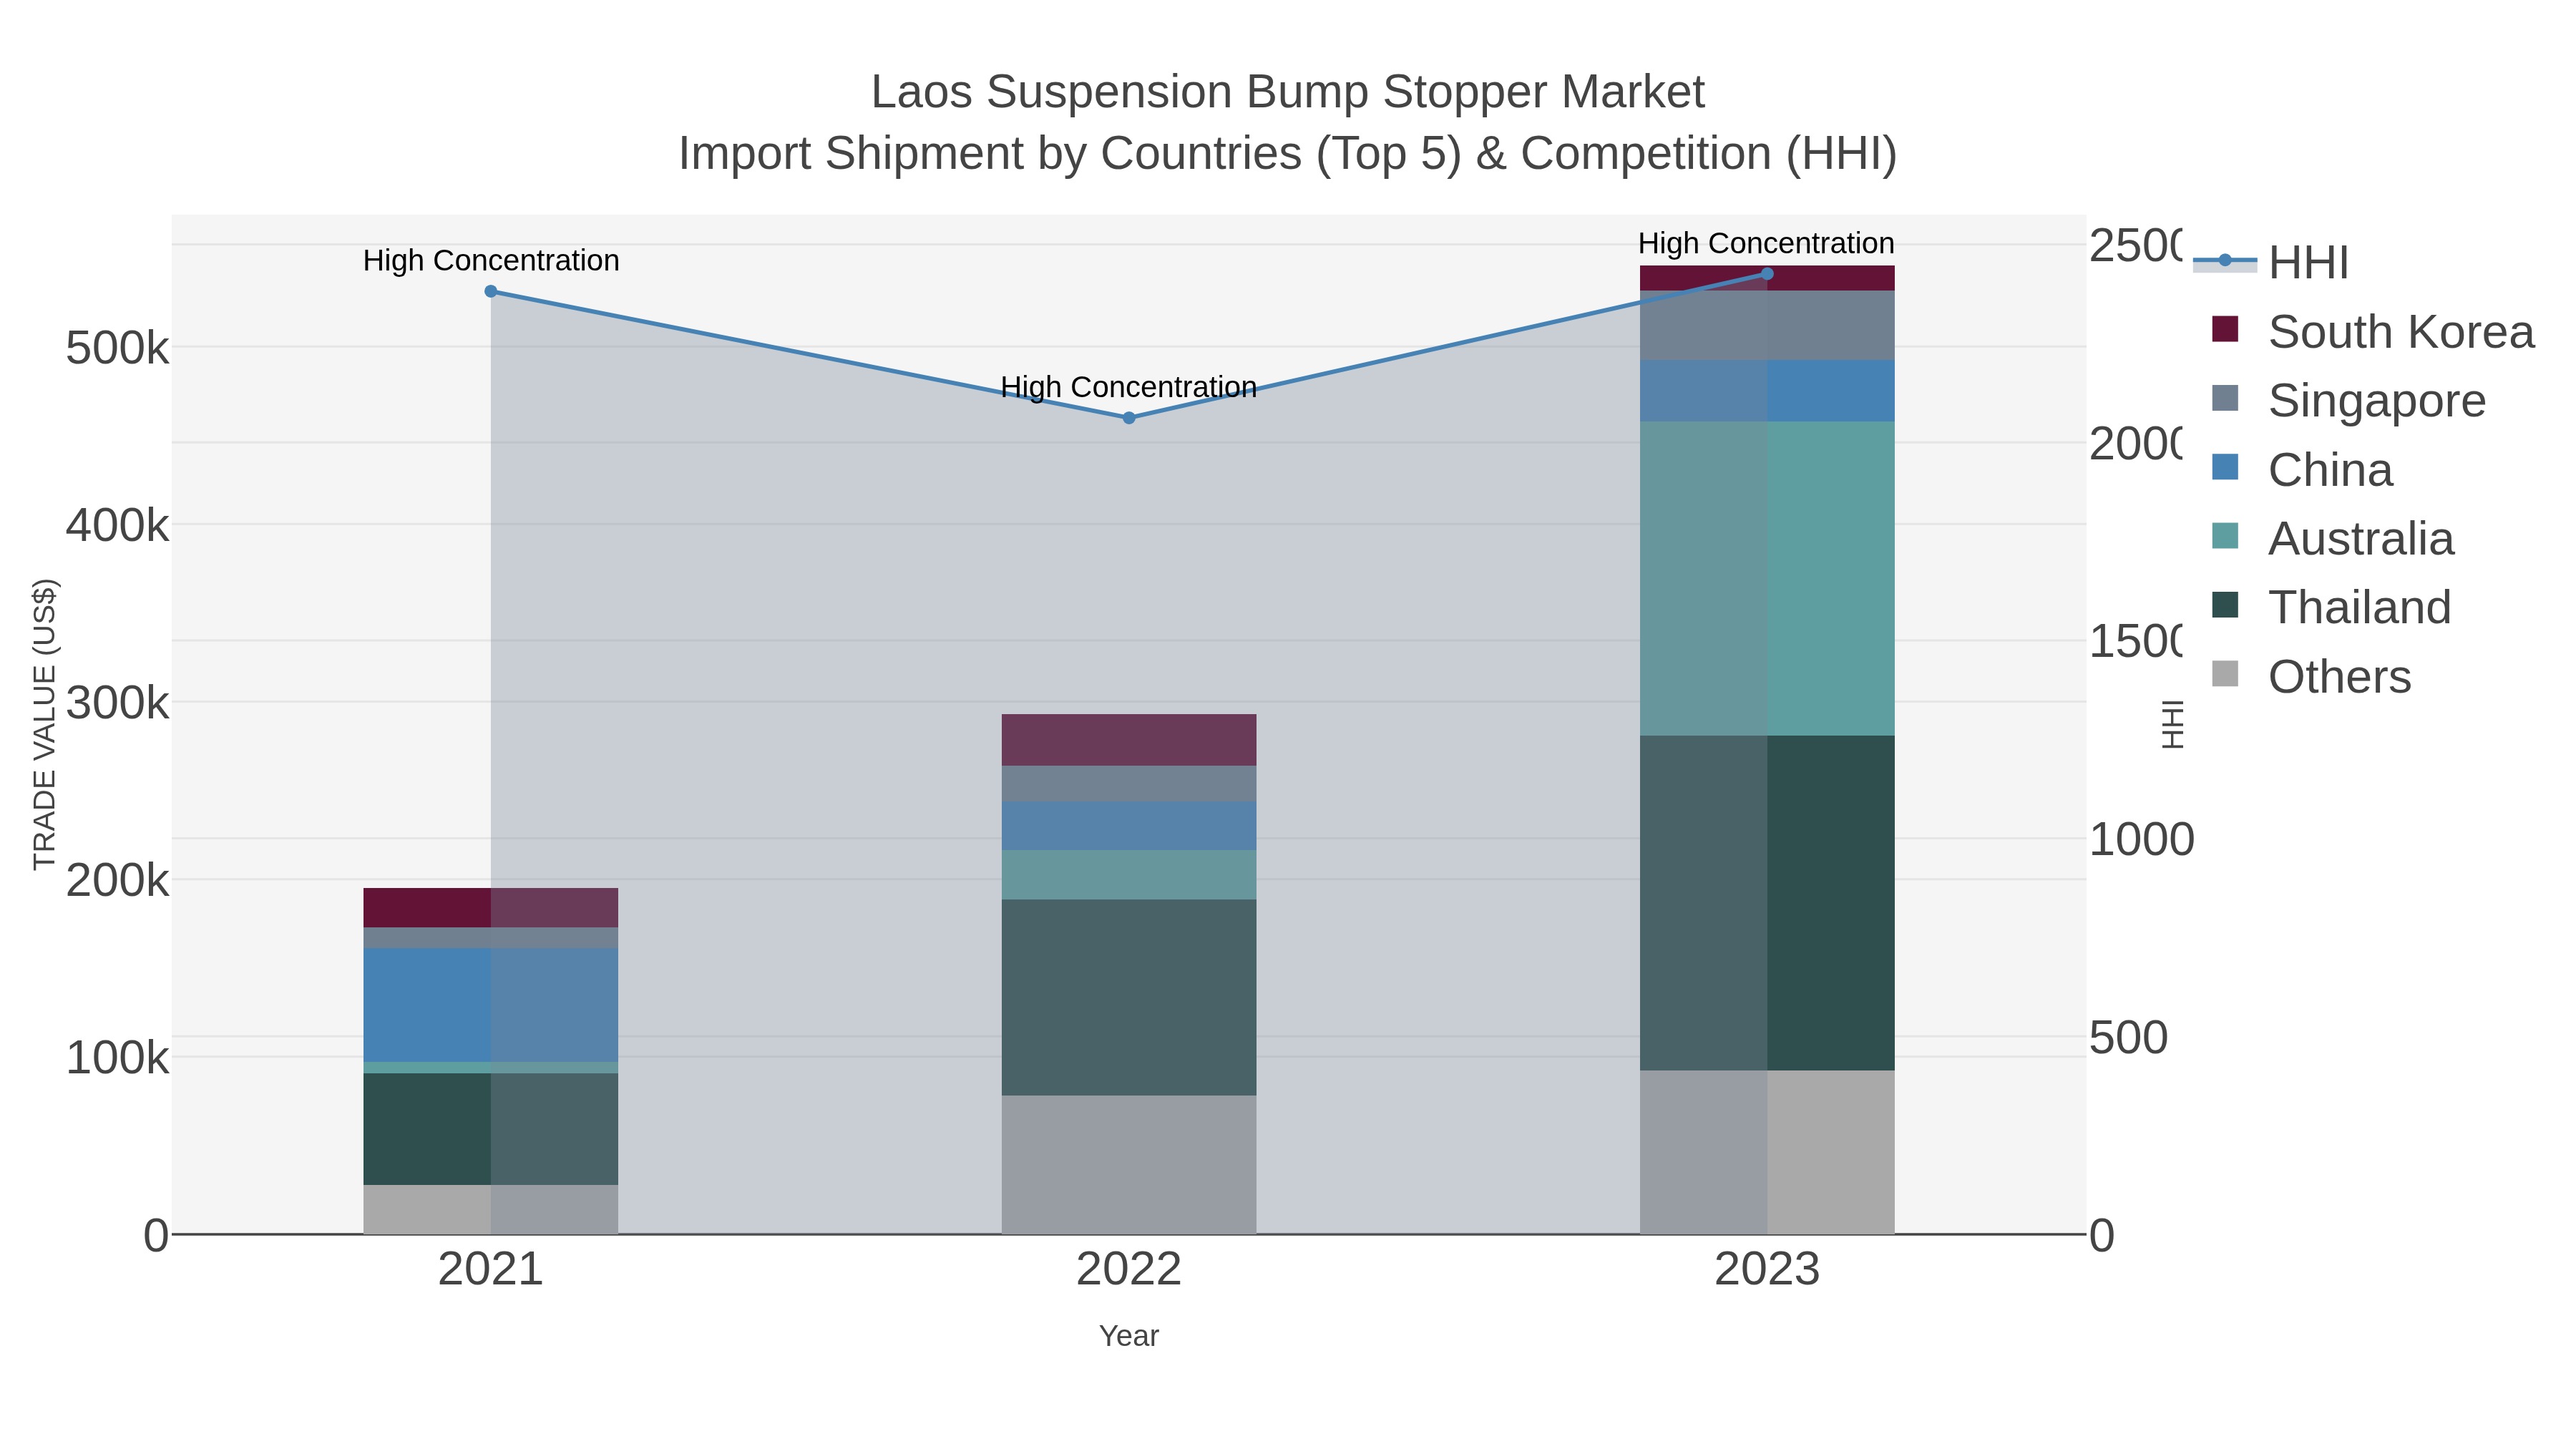Click the 2023 x-axis label
2576x1449 pixels.
tap(1767, 1270)
